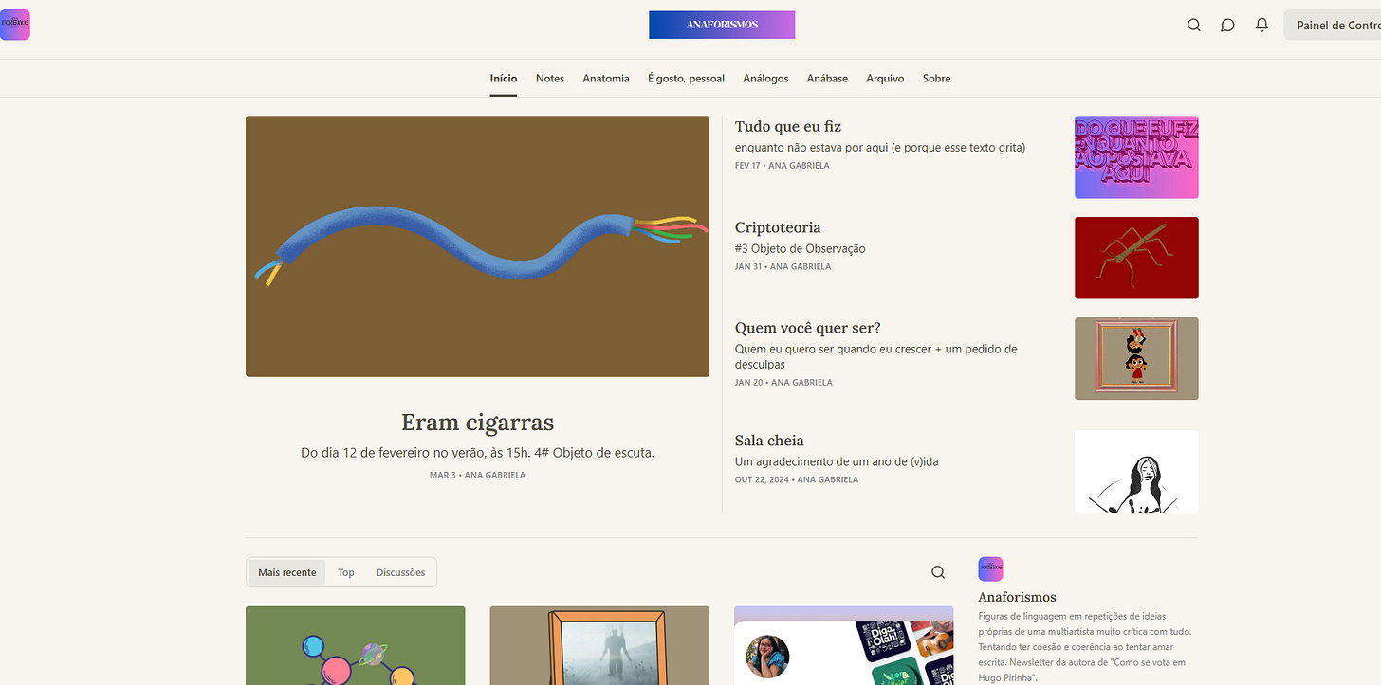Click the 'JAN 31 • ANA GABRIELA' byline

coord(783,266)
